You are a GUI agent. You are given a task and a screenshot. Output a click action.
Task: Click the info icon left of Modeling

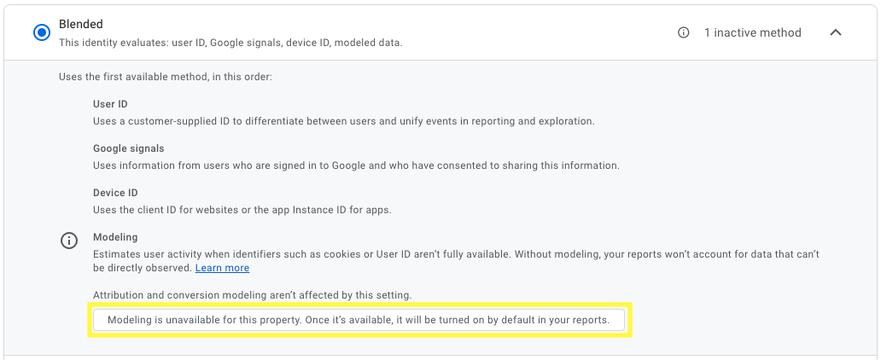coord(69,241)
